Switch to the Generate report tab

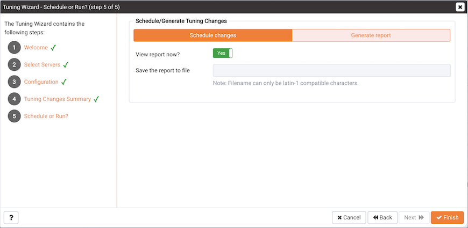(371, 35)
